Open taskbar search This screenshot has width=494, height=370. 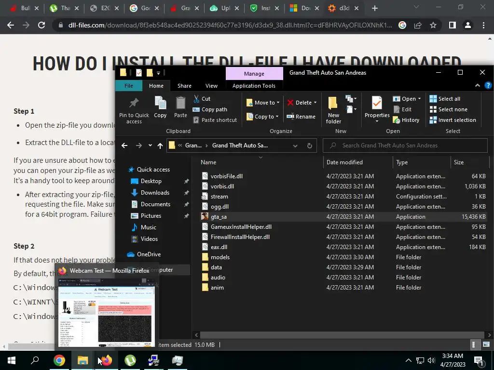(35, 360)
